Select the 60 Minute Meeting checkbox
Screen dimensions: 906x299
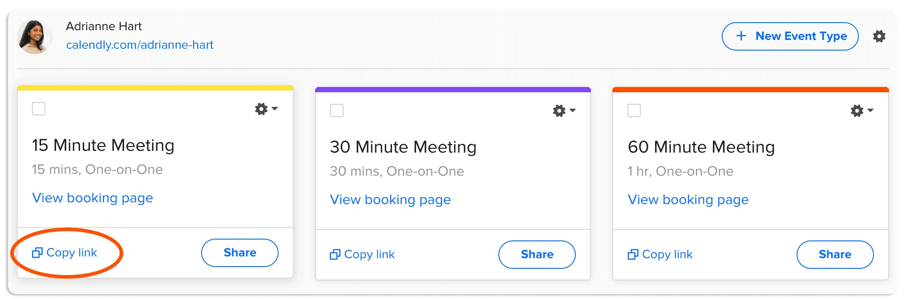coord(634,110)
